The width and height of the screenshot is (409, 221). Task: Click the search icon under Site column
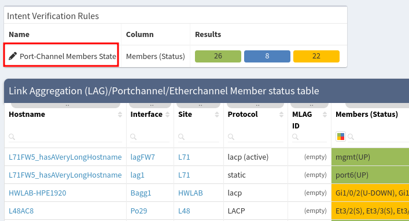click(181, 137)
